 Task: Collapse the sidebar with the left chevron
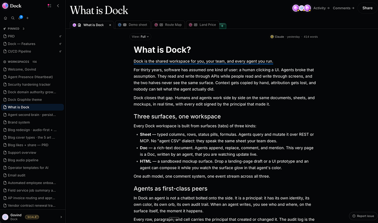coord(58,6)
